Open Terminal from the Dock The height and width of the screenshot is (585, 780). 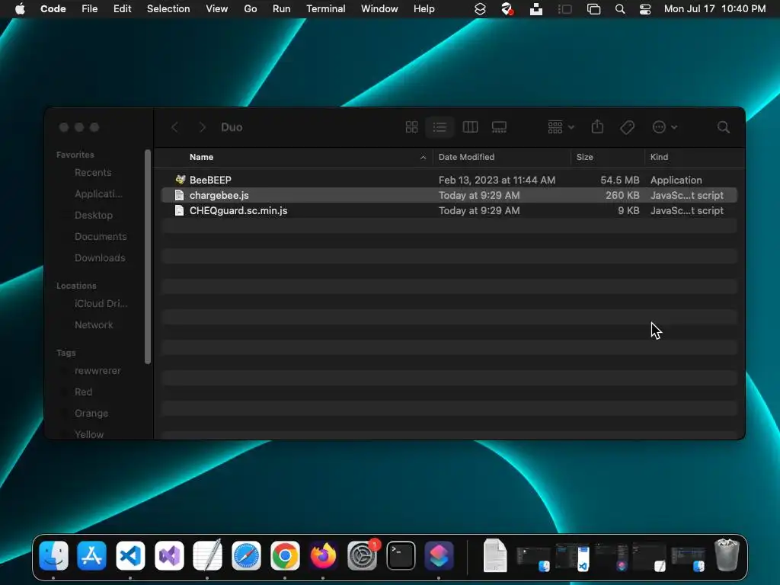tap(401, 555)
